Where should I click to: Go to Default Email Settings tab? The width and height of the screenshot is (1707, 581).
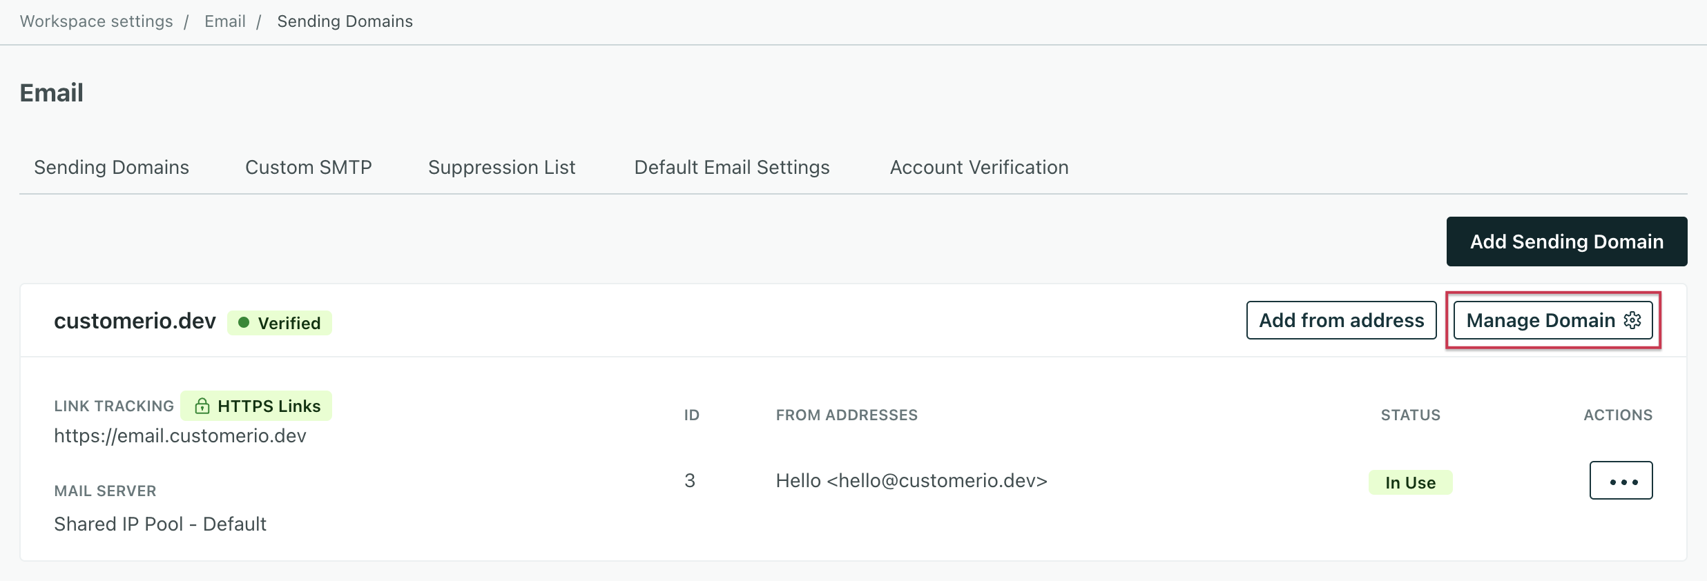click(x=731, y=168)
